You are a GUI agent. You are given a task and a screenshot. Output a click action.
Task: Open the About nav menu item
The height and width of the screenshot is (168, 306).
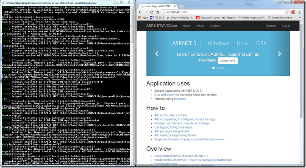[200, 25]
